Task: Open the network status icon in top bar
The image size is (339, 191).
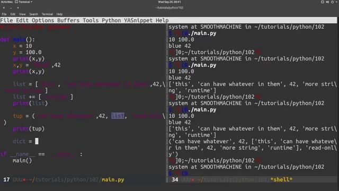Action: tap(323, 2)
